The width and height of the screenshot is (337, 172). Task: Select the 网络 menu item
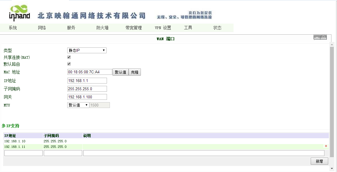click(x=42, y=28)
